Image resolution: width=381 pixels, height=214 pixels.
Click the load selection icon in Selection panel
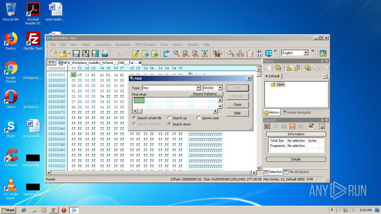coord(322,126)
